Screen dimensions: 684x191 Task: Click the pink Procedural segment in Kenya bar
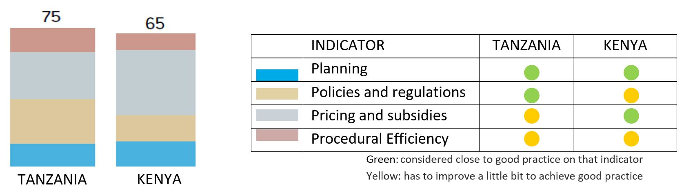156,42
